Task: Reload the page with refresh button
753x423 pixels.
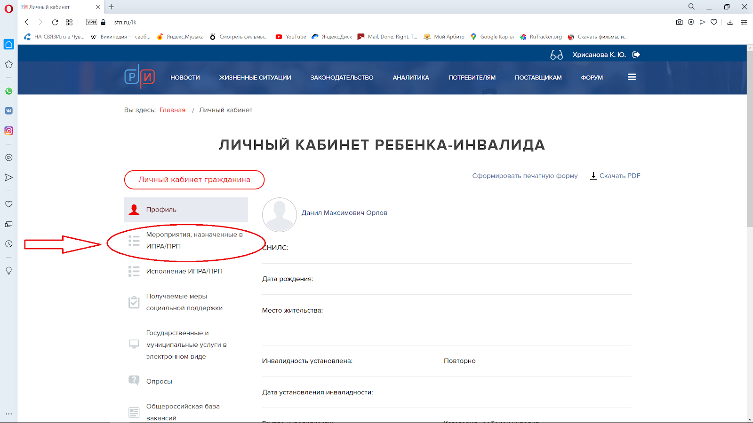Action: [x=55, y=22]
